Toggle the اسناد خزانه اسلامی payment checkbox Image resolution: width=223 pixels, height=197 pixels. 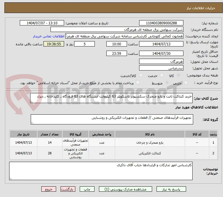pos(138,82)
